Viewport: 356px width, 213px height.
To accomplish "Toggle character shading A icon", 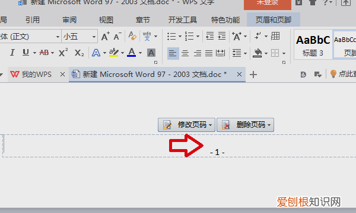I will click(x=151, y=53).
